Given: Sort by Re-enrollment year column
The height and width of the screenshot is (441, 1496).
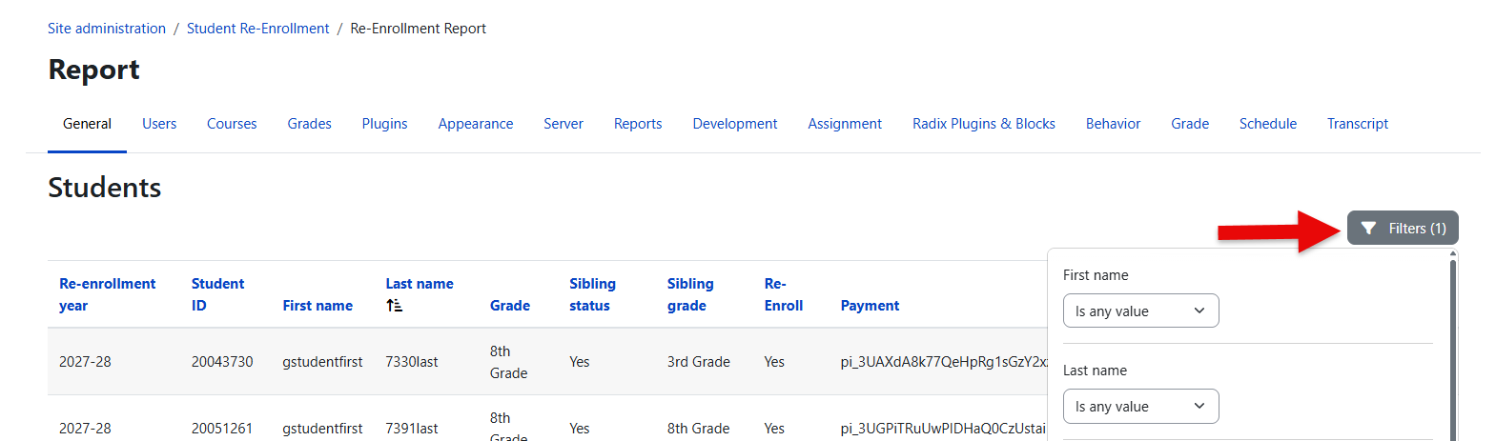Looking at the screenshot, I should coord(107,294).
